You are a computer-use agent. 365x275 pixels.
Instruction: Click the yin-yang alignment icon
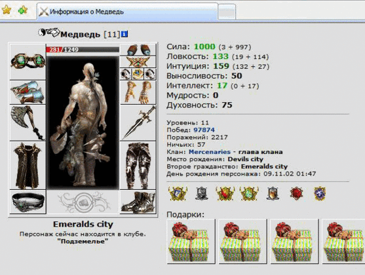pos(42,32)
